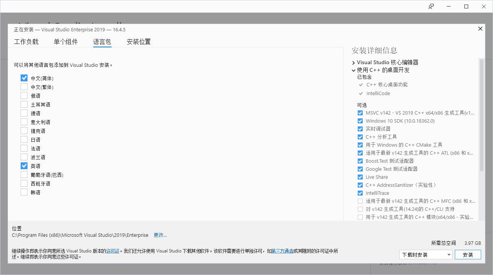
Task: Toggle C++ 分析工具 component
Action: [360, 137]
